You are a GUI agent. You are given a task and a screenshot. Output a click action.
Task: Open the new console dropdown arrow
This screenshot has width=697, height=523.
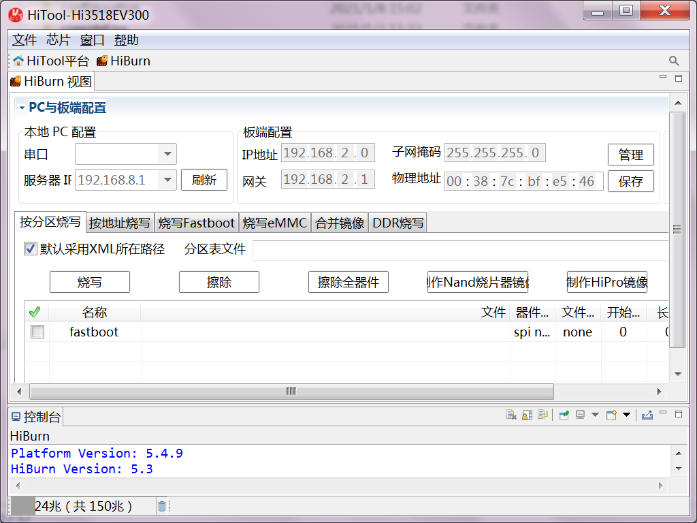click(x=626, y=415)
